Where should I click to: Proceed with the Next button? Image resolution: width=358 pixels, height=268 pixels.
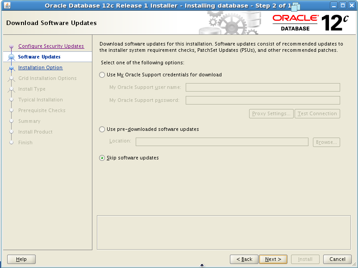tap(273, 260)
